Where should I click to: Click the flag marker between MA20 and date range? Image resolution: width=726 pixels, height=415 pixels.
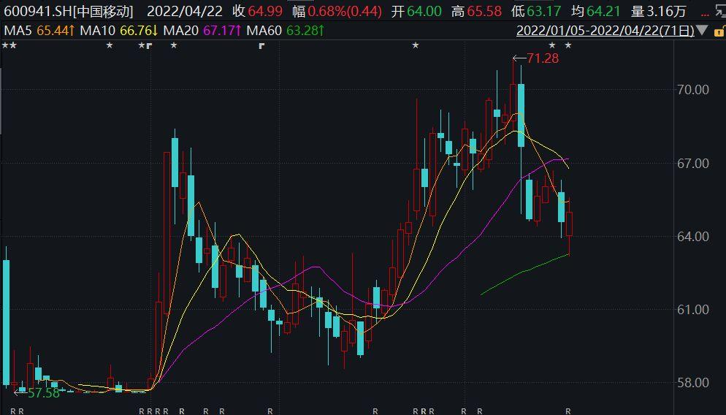point(261,46)
